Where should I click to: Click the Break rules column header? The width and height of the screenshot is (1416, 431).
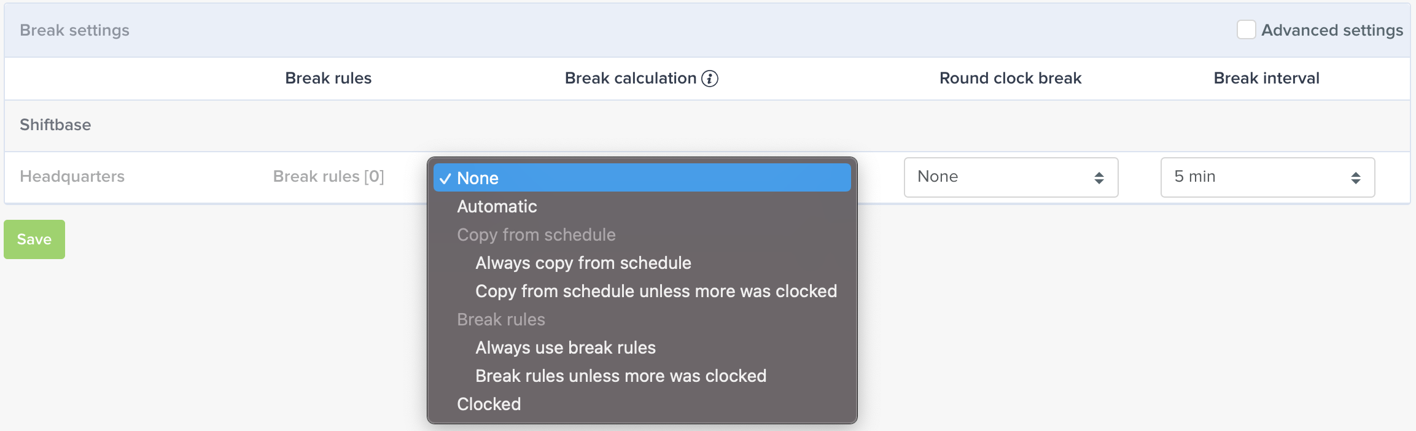(329, 79)
